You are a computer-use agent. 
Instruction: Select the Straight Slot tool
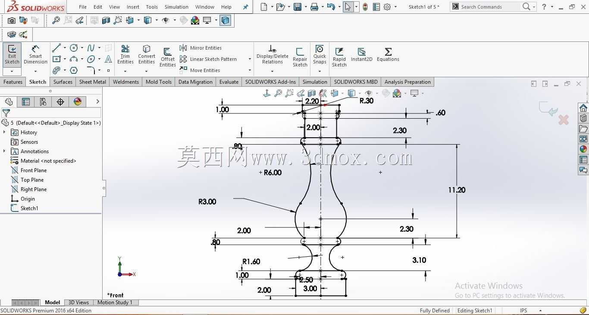pyautogui.click(x=56, y=70)
